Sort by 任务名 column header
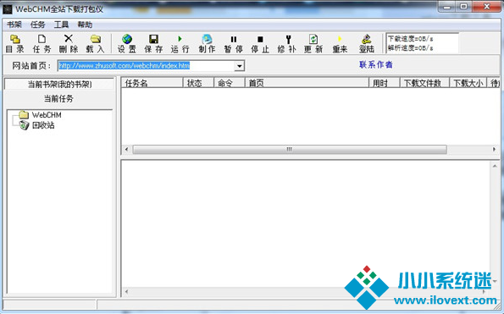 152,83
